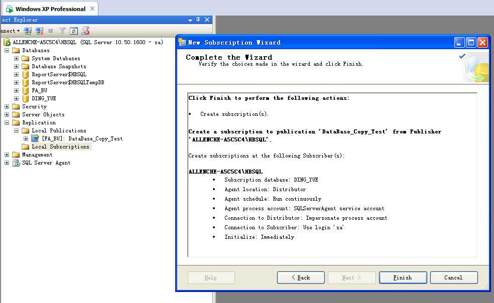Screen dimensions: 494x303
Task: Click the SQL Server Agent icon
Action: [16, 163]
